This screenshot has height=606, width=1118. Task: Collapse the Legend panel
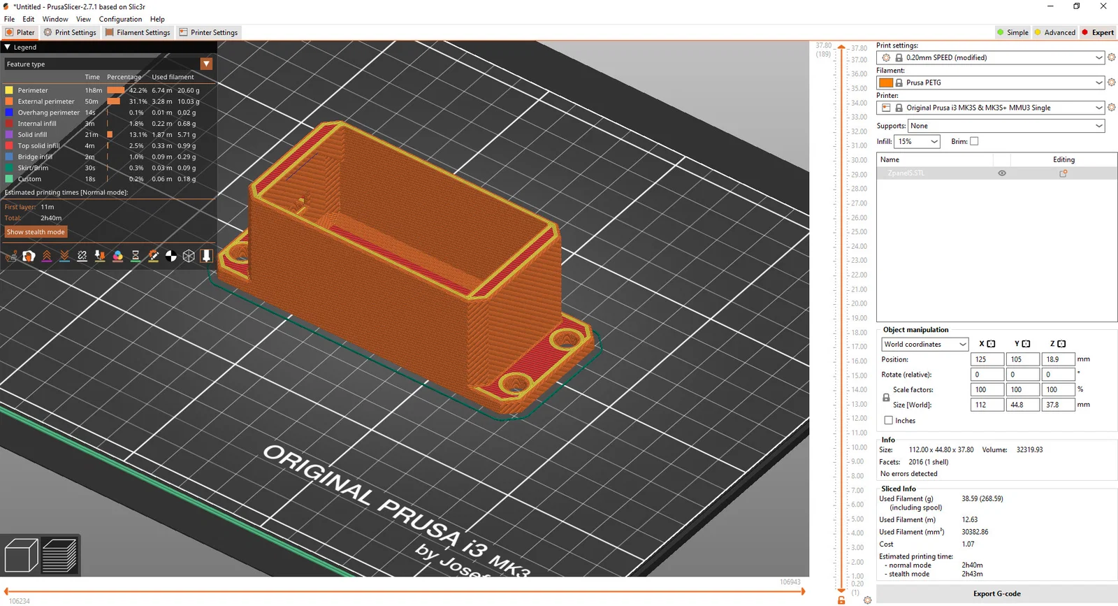[x=8, y=48]
